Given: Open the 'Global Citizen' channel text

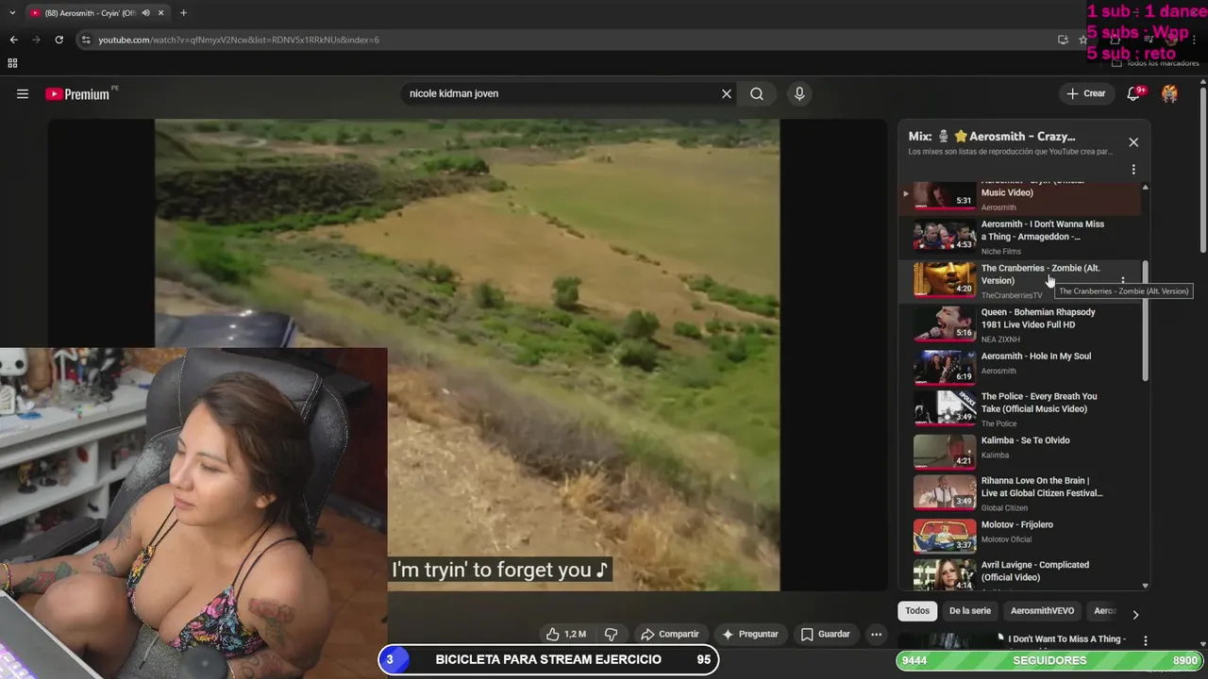Looking at the screenshot, I should coord(1004,508).
